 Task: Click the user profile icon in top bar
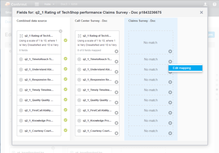pos(205,4)
